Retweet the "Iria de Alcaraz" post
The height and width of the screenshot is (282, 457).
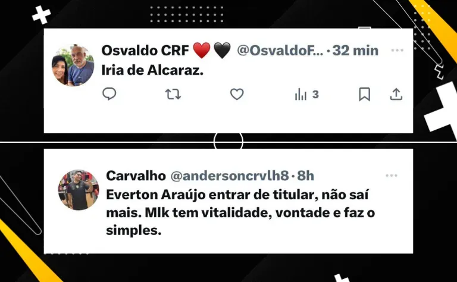pyautogui.click(x=173, y=95)
